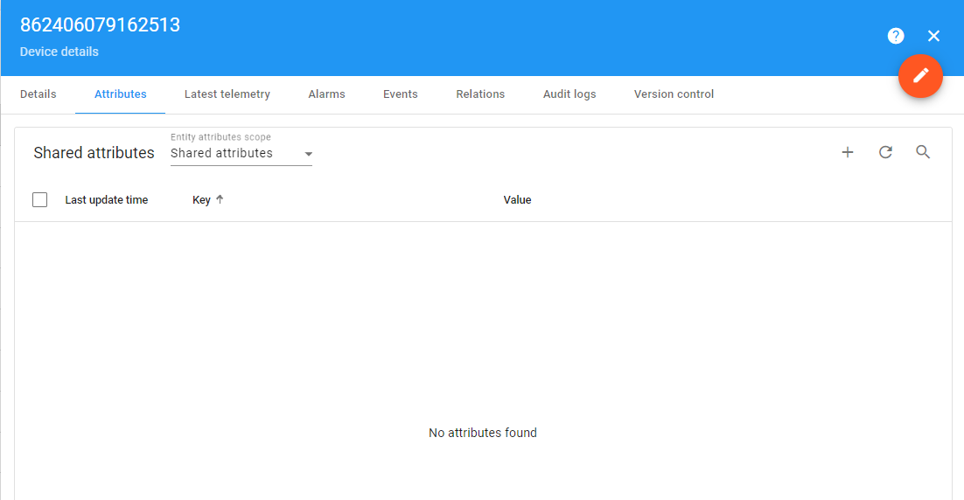Sort by Last update time column
Screen dimensions: 964x500
click(107, 199)
